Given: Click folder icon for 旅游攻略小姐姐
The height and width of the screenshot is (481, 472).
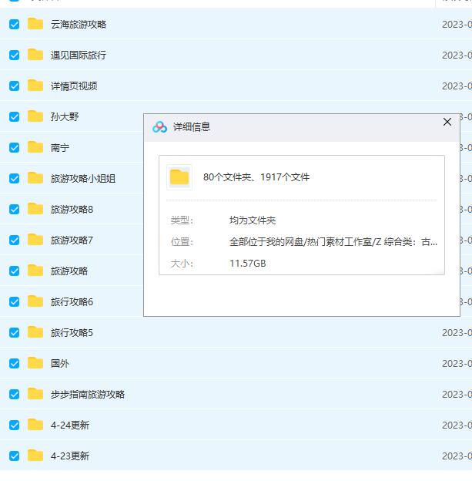Looking at the screenshot, I should (35, 178).
